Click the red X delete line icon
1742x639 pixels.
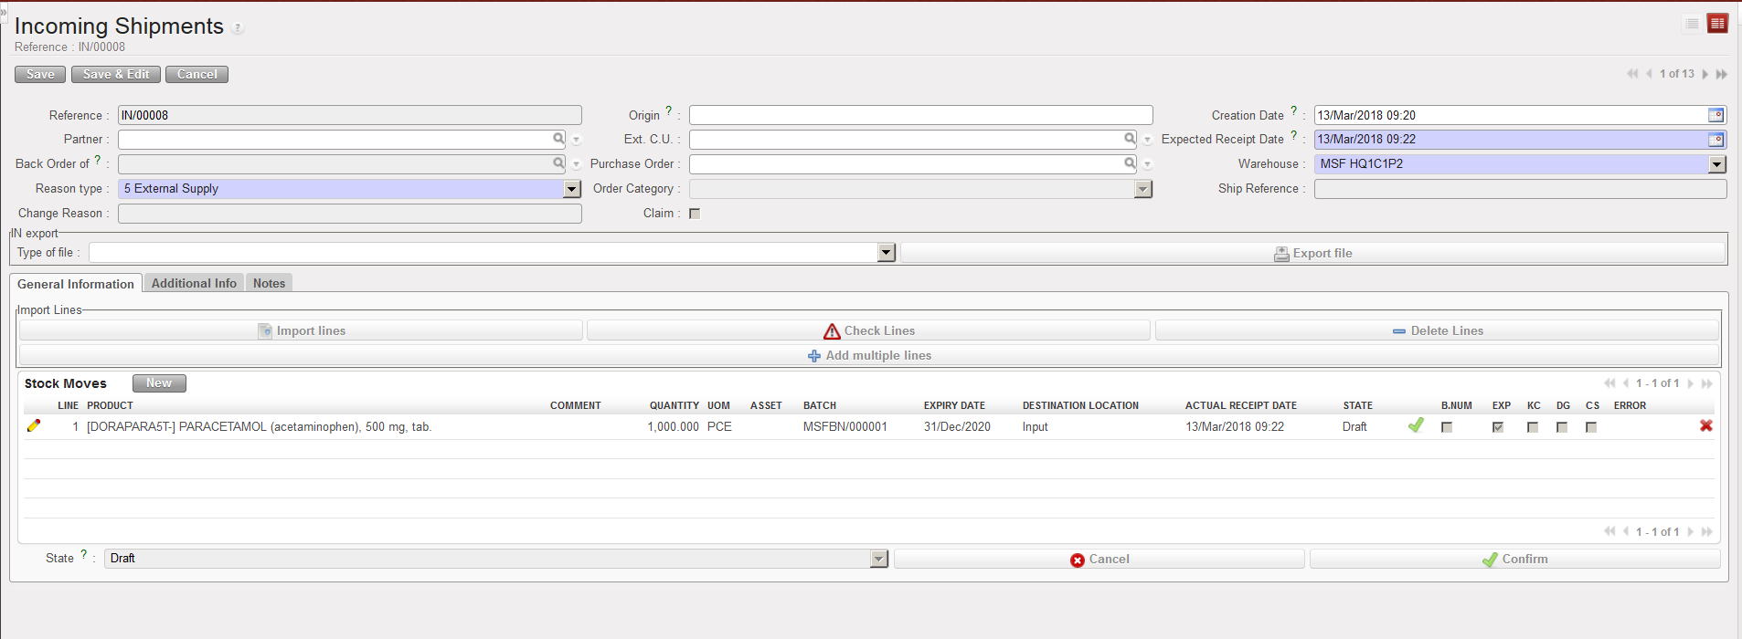coord(1705,426)
